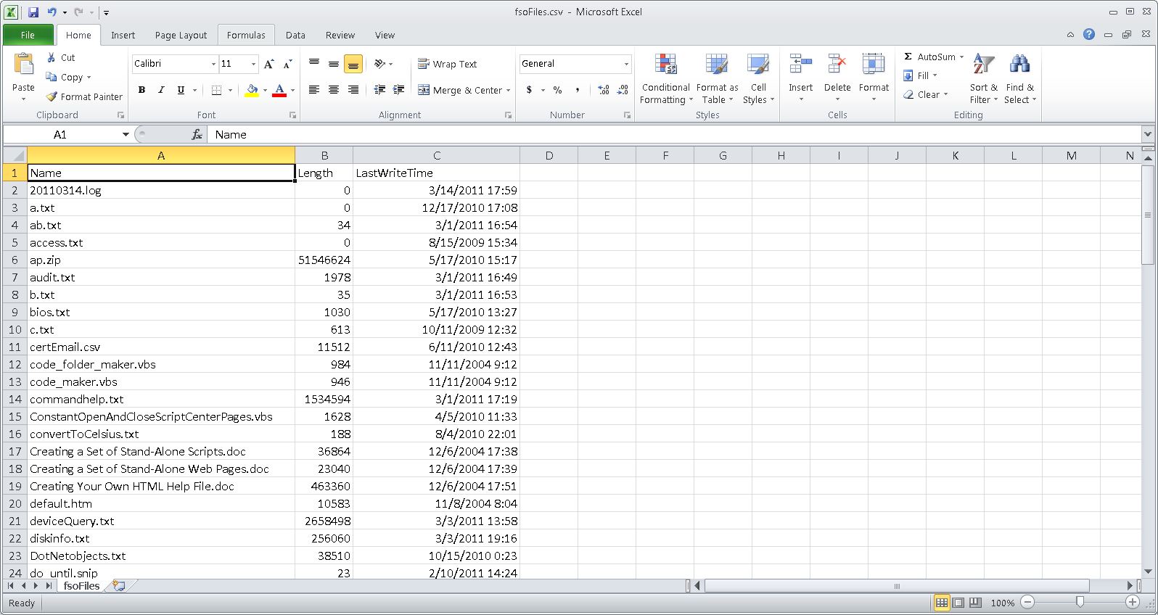1158x615 pixels.
Task: Toggle Wrap Text
Action: tap(448, 64)
